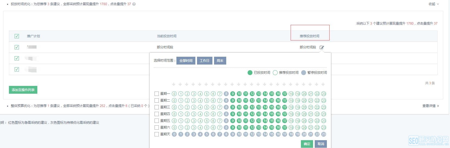Image resolution: width=450 pixels, height=148 pixels.
Task: Select the 全部时间 time range
Action: (186, 60)
